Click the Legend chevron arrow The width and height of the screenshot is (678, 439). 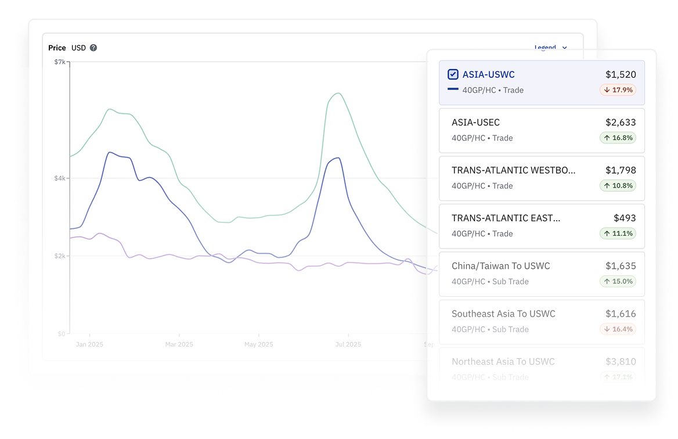(564, 48)
